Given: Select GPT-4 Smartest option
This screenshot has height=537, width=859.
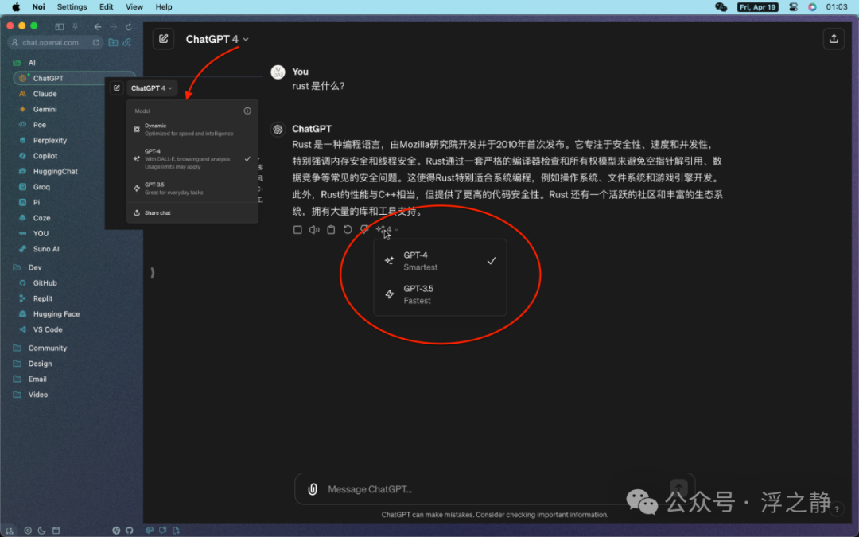Looking at the screenshot, I should [x=440, y=261].
